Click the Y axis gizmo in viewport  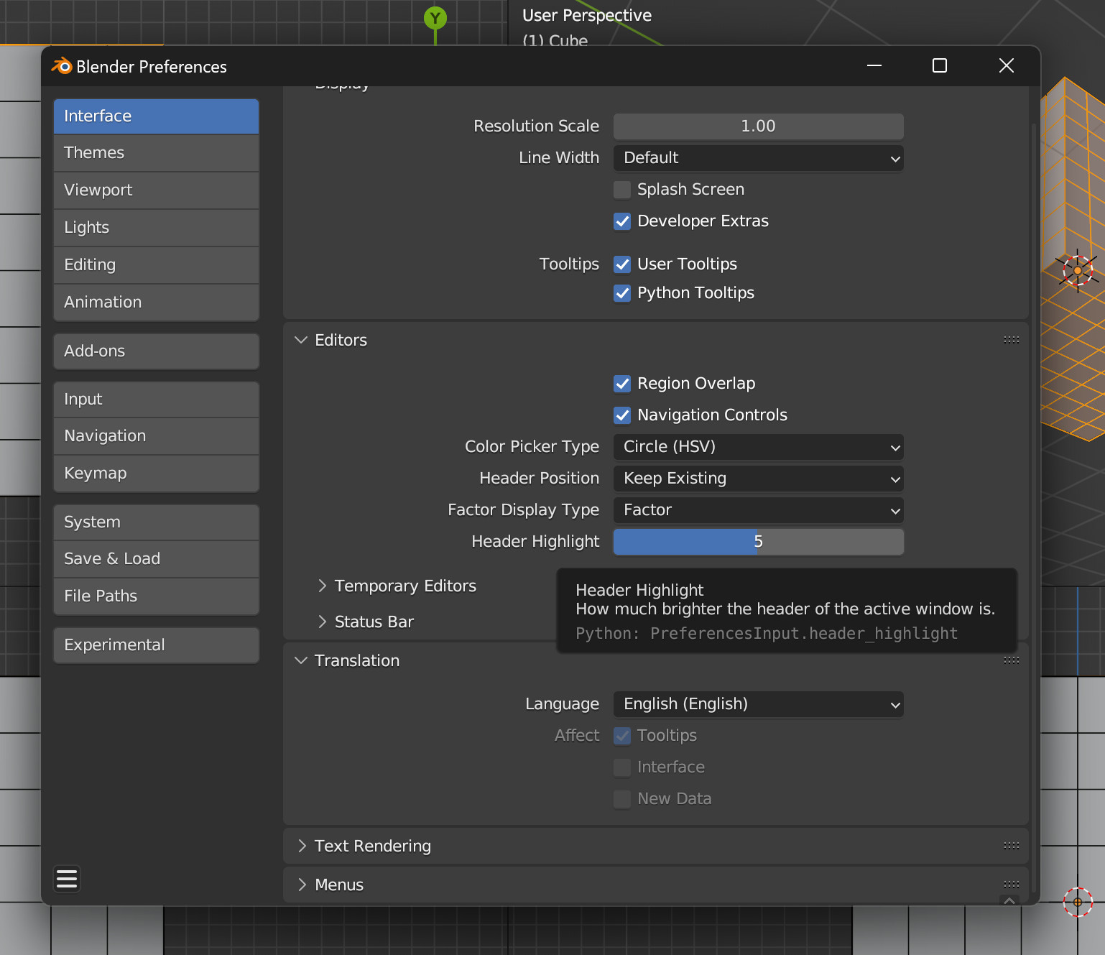pos(435,18)
